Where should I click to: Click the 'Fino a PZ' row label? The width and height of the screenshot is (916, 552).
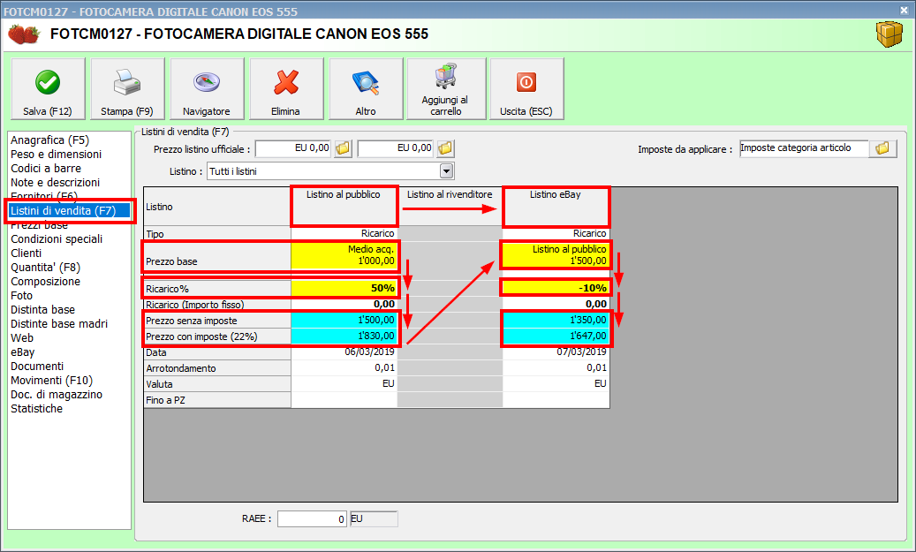(x=217, y=400)
